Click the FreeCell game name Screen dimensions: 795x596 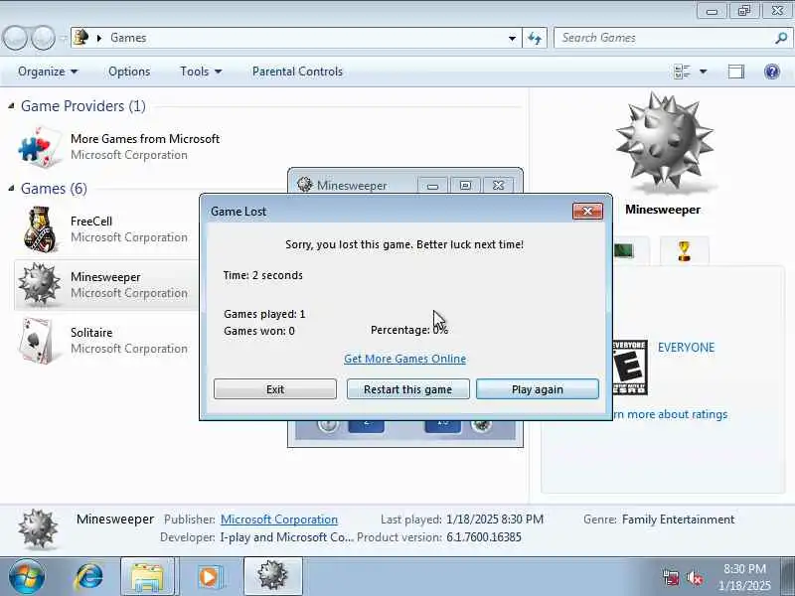click(x=91, y=222)
